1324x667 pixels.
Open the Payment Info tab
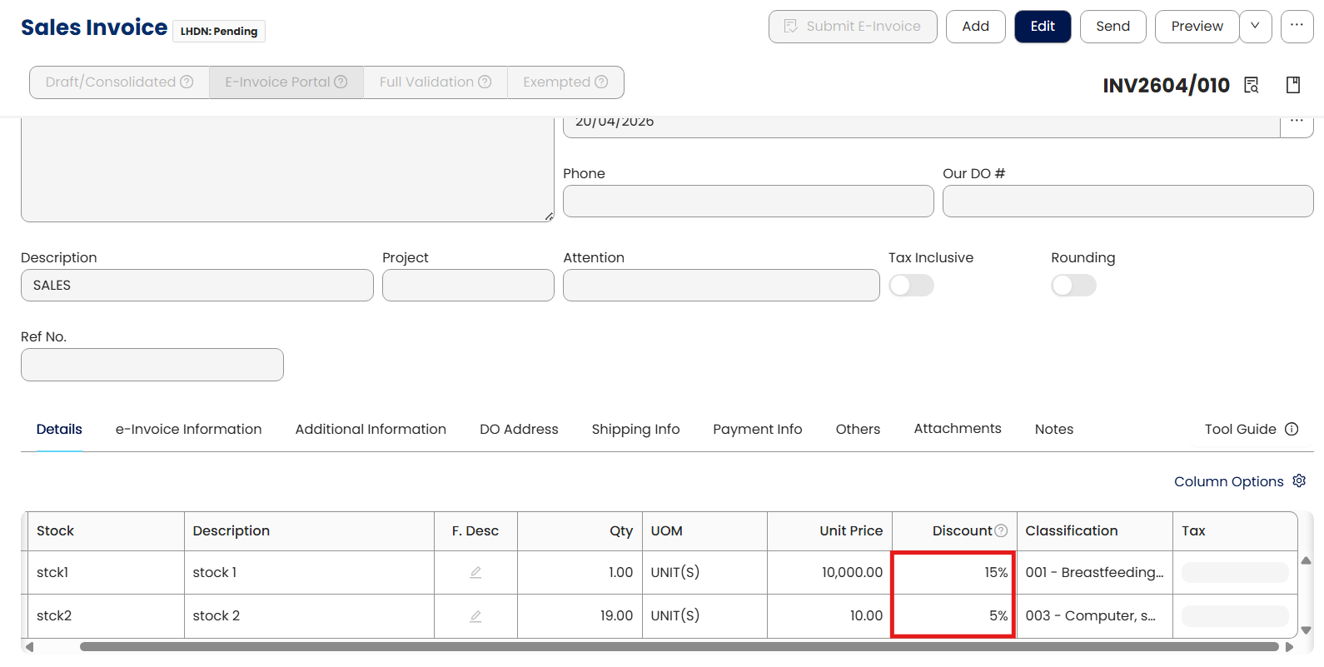tap(757, 430)
